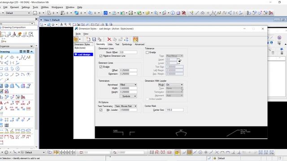
Task: Select Style (none) in style list
Action: (x=80, y=48)
